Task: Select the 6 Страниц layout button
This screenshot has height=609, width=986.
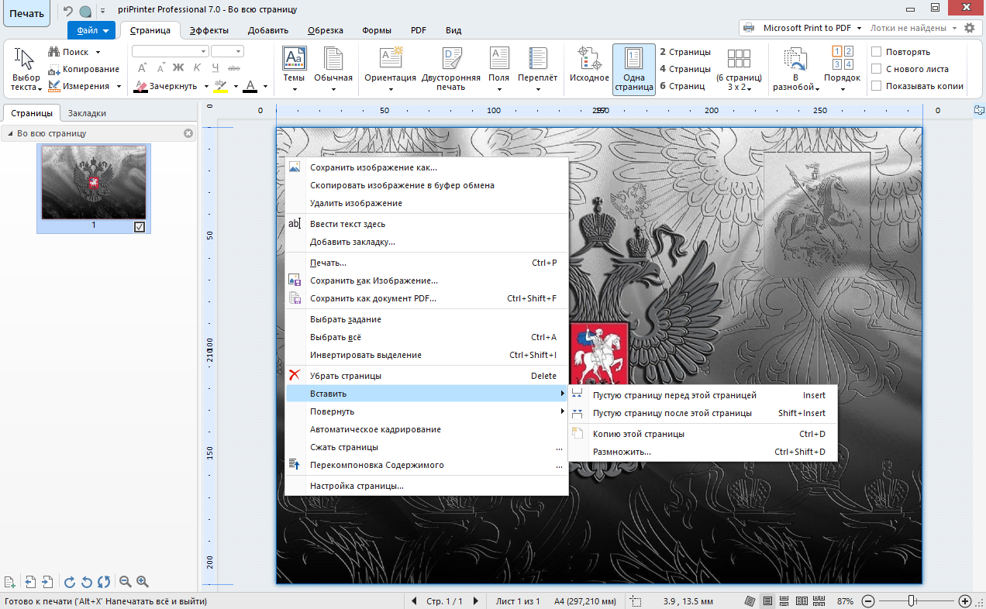Action: (x=683, y=86)
